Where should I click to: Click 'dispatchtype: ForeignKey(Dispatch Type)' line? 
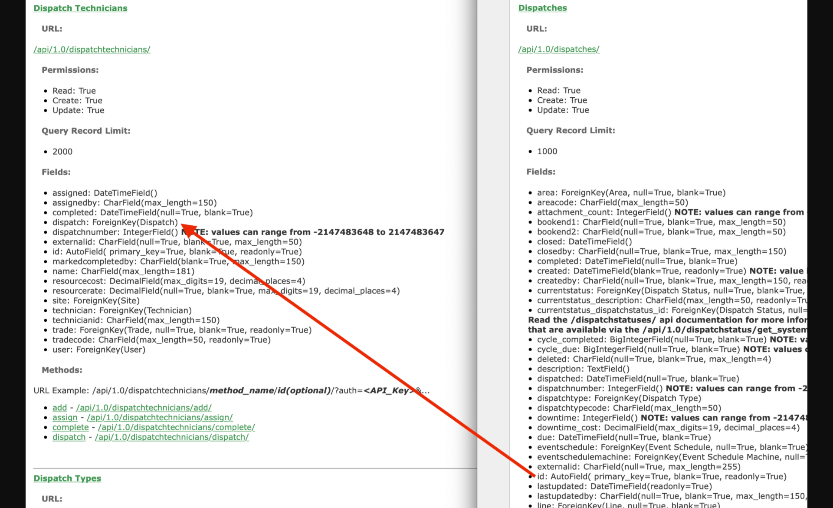(x=619, y=398)
